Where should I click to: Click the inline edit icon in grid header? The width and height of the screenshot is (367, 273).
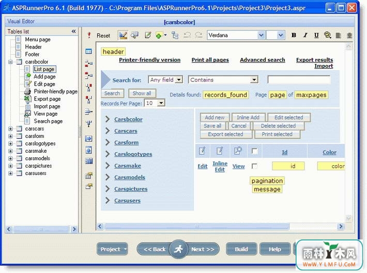(219, 151)
